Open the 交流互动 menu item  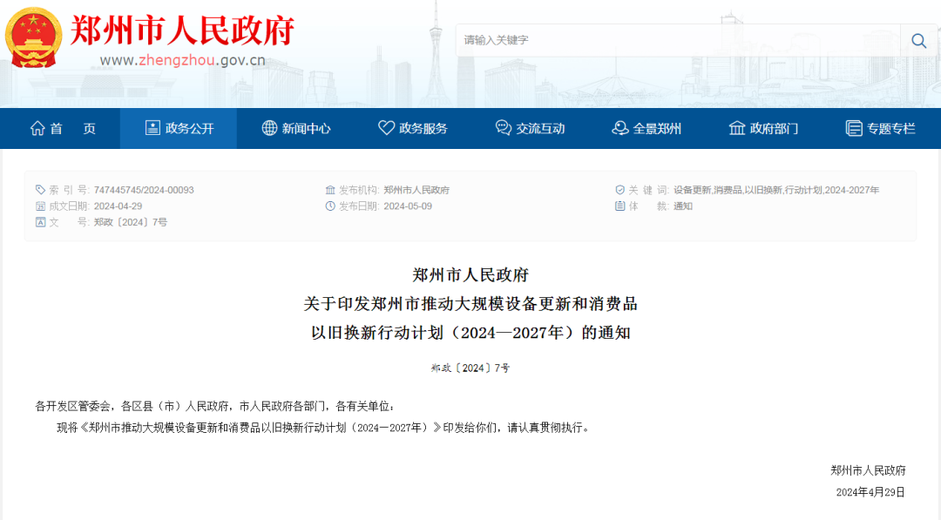[529, 128]
